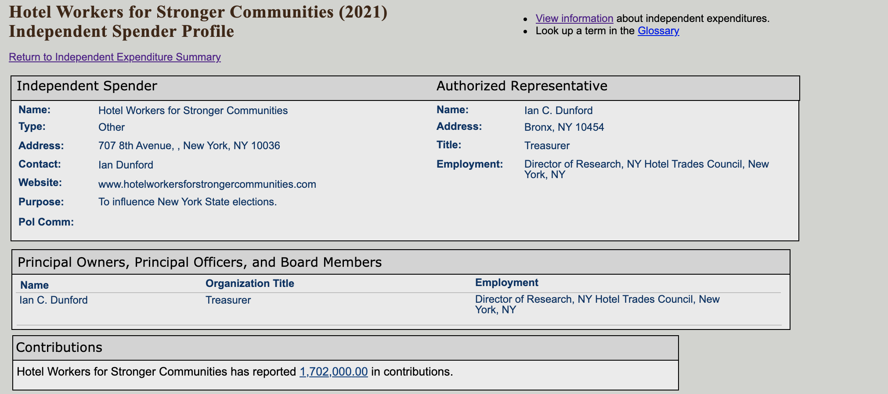Click the Organization Title column header

point(249,283)
